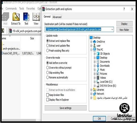This screenshot has width=137, height=123.
Task: Click the Libraries icon in tree
Action: tap(94, 90)
